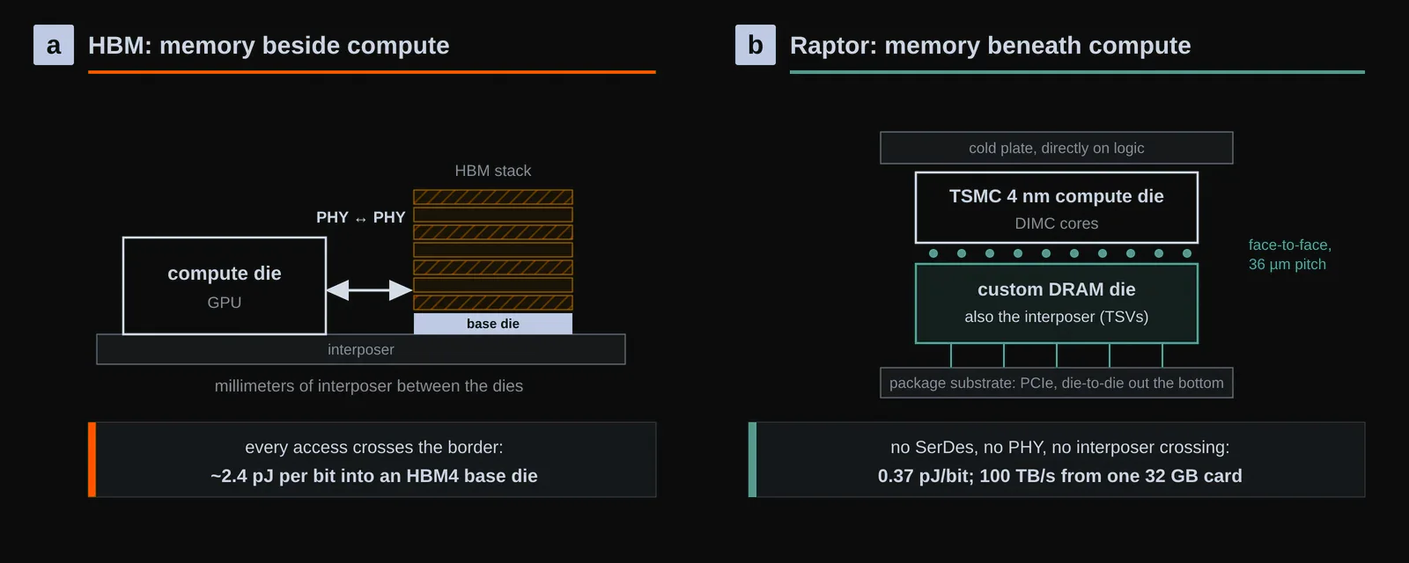This screenshot has width=1409, height=563.
Task: Click the 'face-to-face, 36 µm pitch' annotation
Action: click(1290, 254)
